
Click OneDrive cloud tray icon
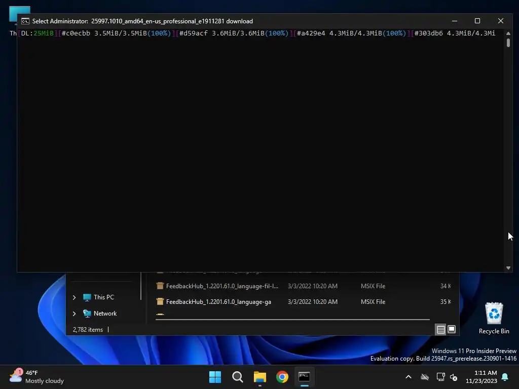[x=425, y=377]
